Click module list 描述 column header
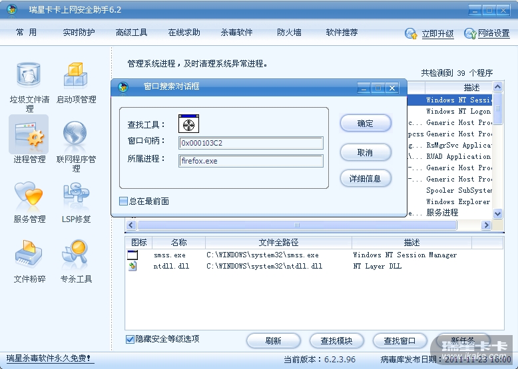Image resolution: width=518 pixels, height=369 pixels. [x=411, y=243]
